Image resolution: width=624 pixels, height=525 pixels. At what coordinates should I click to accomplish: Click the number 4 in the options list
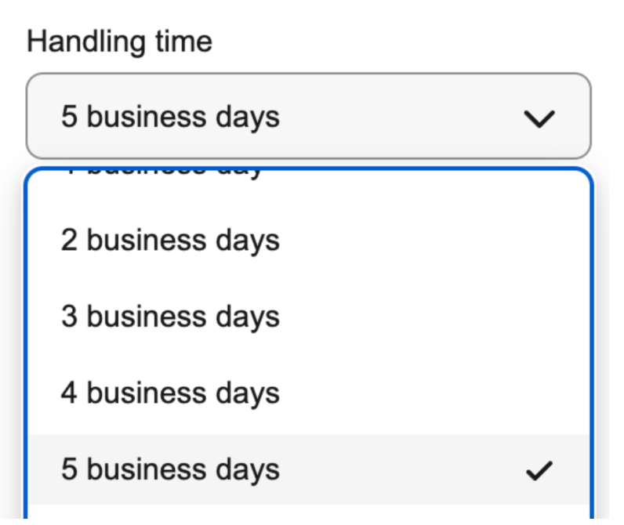point(69,393)
